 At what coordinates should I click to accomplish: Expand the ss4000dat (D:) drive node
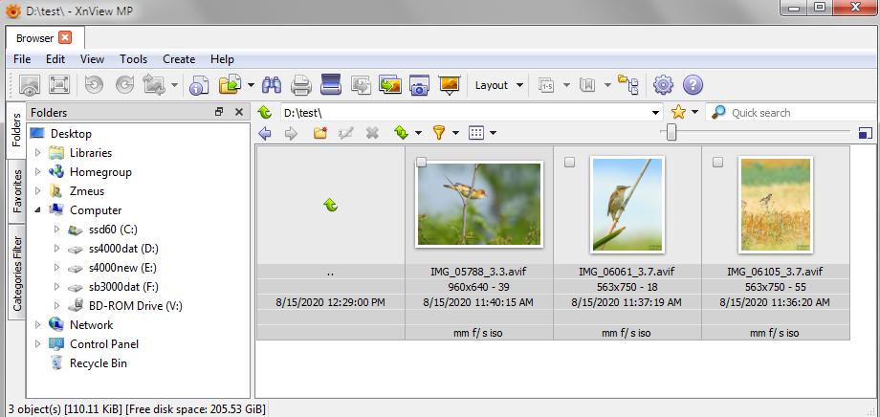(56, 248)
